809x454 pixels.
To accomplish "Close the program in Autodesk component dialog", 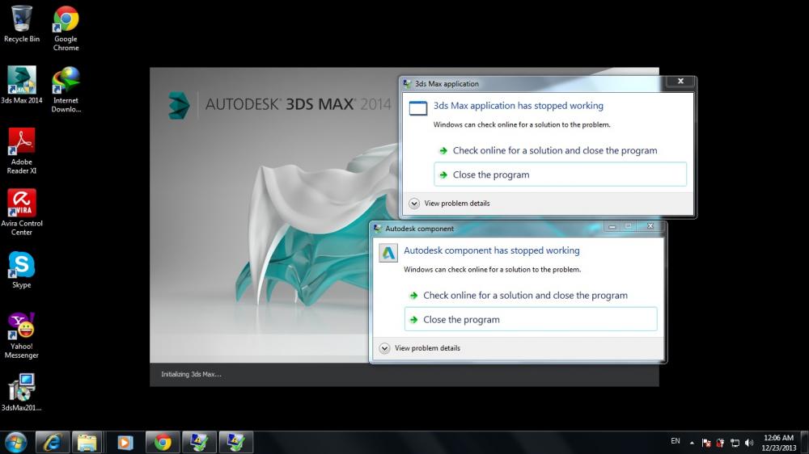I will click(x=531, y=320).
